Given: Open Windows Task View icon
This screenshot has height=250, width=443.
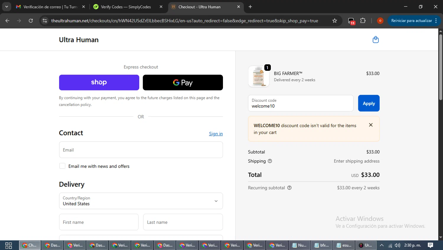Looking at the screenshot, I should 9,245.
